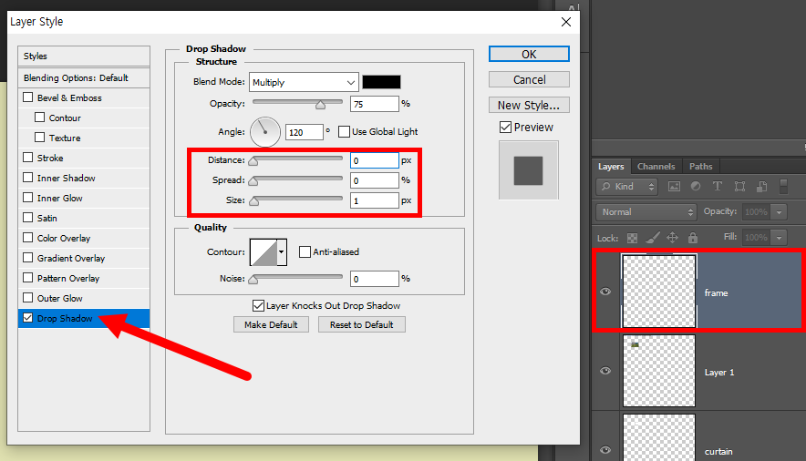Click the Noise percent input field
The height and width of the screenshot is (461, 806).
pos(374,279)
